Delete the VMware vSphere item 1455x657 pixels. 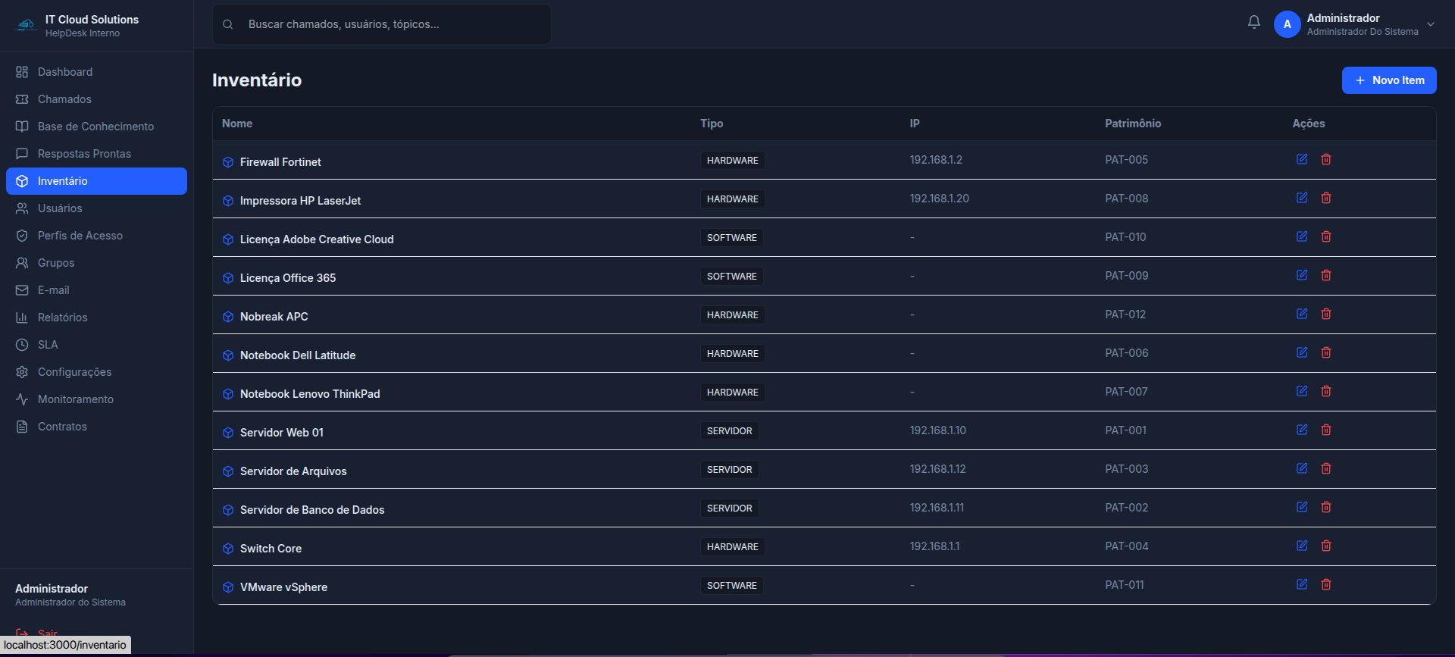pyautogui.click(x=1326, y=584)
